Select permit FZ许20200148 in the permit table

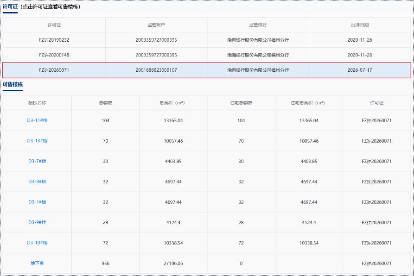tap(54, 55)
